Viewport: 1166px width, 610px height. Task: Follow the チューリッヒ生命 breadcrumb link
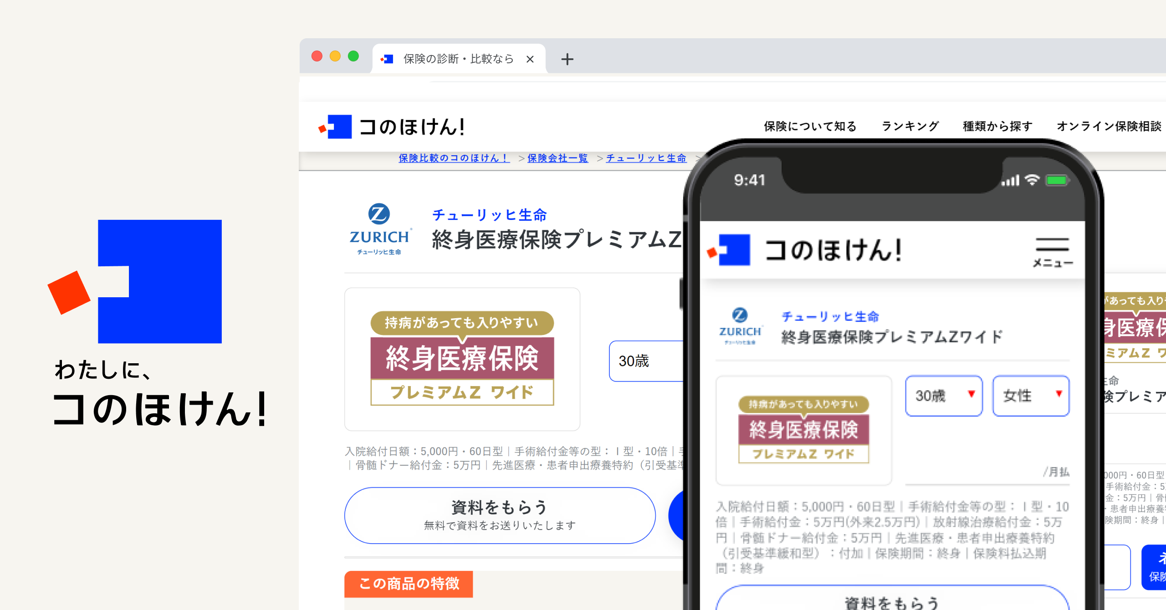(x=646, y=158)
